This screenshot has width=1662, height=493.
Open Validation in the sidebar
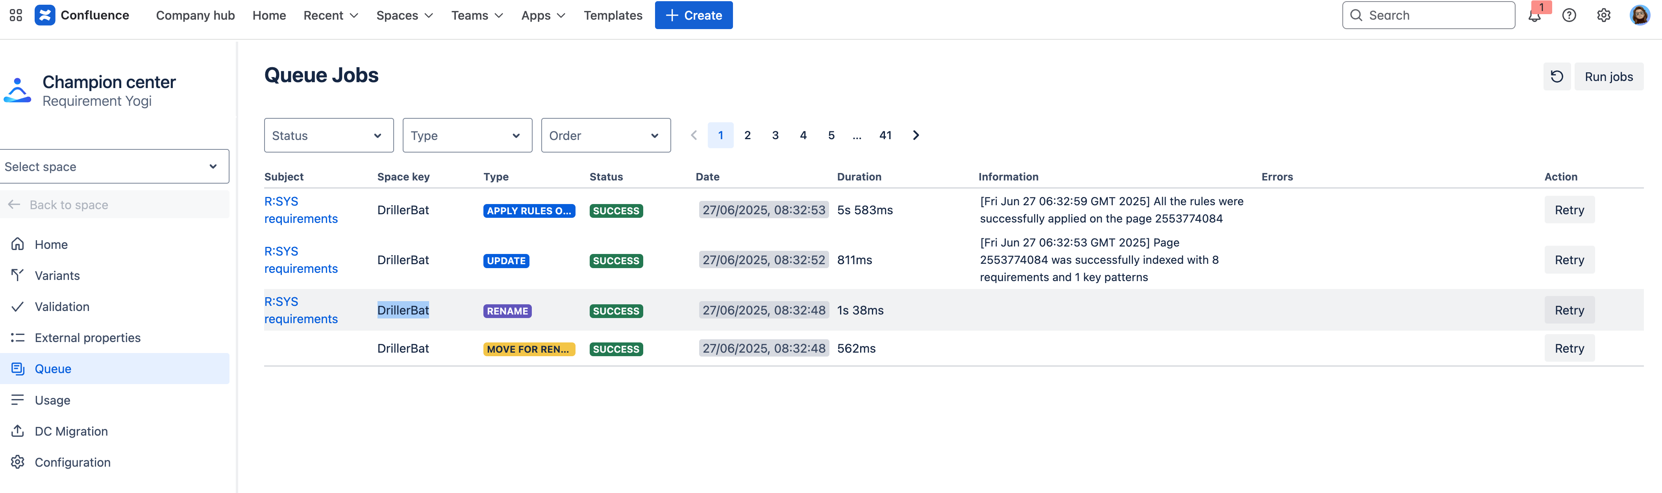[x=62, y=307]
